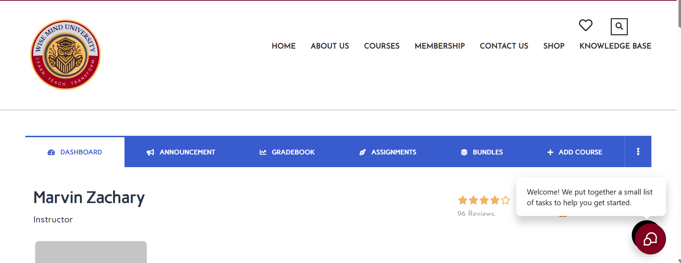The width and height of the screenshot is (681, 263).
Task: Open the search box icon
Action: coord(619,26)
